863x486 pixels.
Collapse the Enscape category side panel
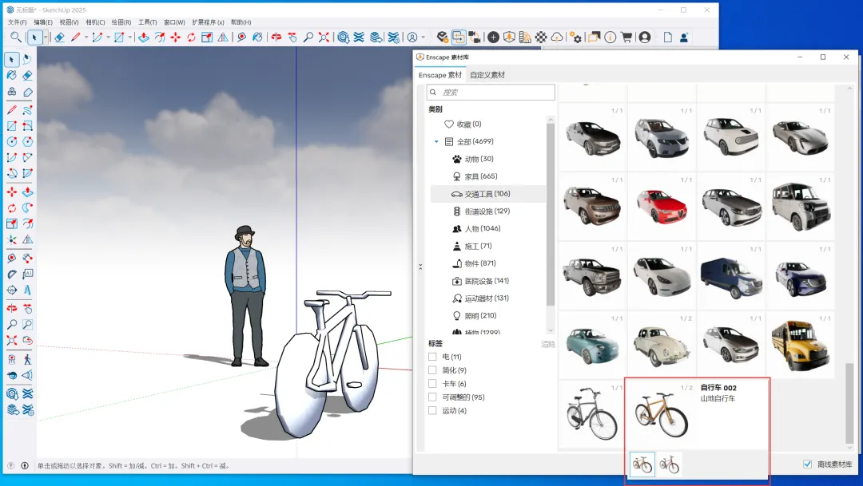click(x=420, y=267)
